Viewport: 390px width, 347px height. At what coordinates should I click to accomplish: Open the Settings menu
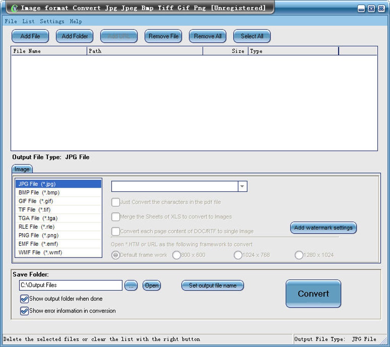[52, 21]
